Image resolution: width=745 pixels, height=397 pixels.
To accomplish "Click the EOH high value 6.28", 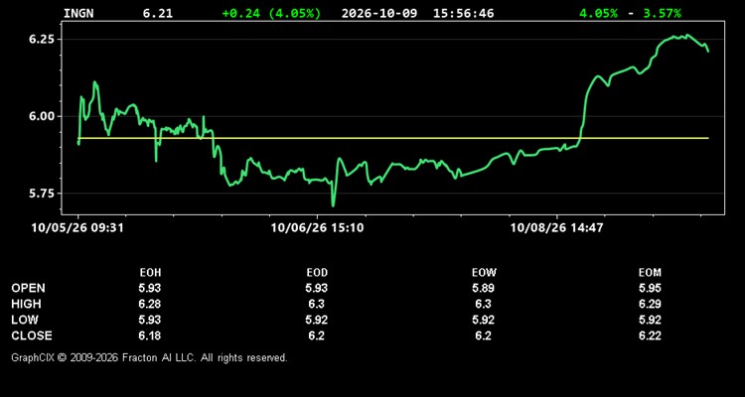I will tap(150, 304).
